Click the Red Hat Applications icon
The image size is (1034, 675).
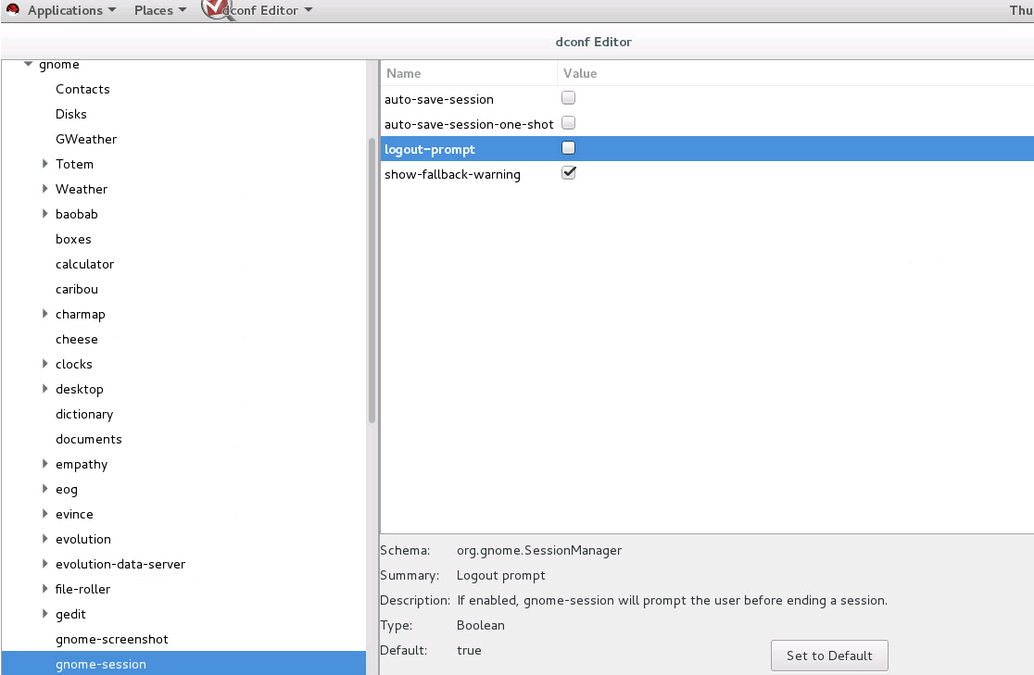coord(11,10)
